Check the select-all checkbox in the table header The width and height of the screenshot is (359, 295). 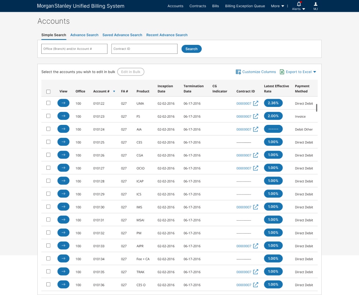point(48,91)
